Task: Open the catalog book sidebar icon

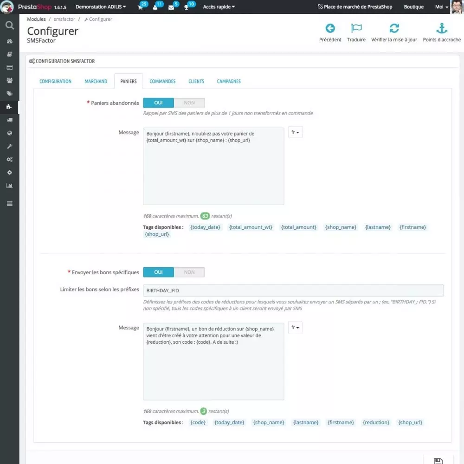Action: (x=9, y=54)
